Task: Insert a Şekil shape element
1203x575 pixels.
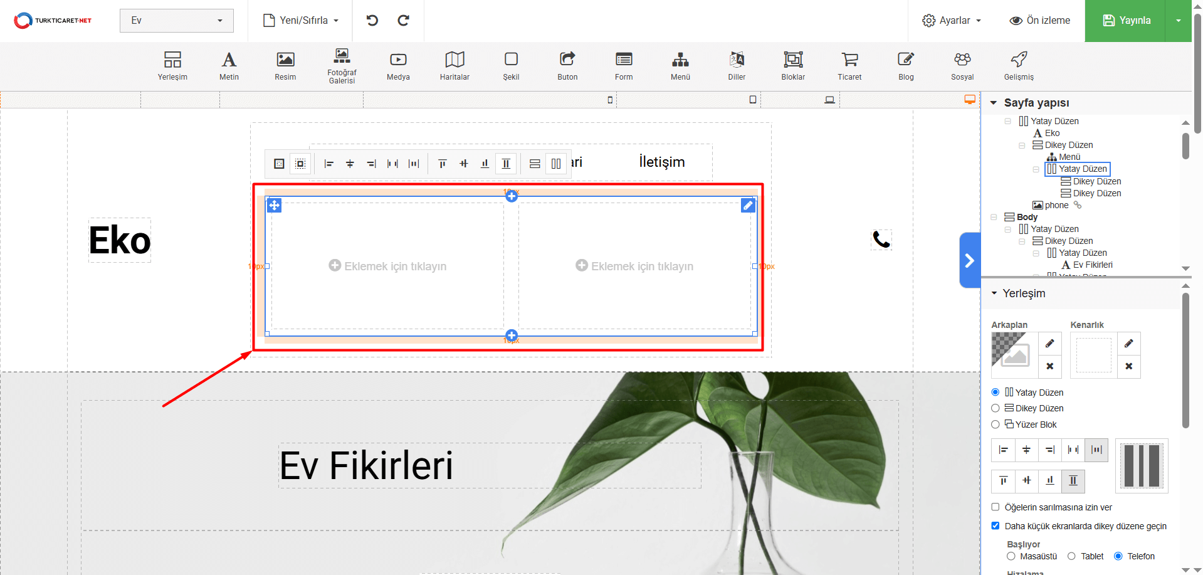Action: (x=511, y=65)
